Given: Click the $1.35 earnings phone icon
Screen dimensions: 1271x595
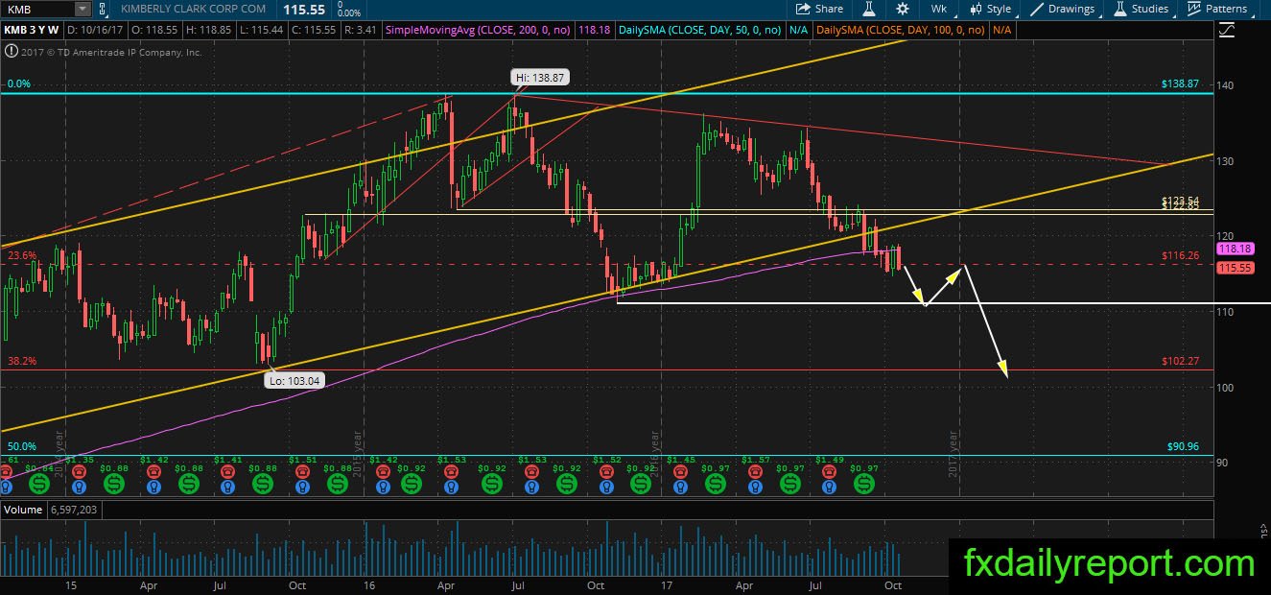Looking at the screenshot, I should 79,471.
